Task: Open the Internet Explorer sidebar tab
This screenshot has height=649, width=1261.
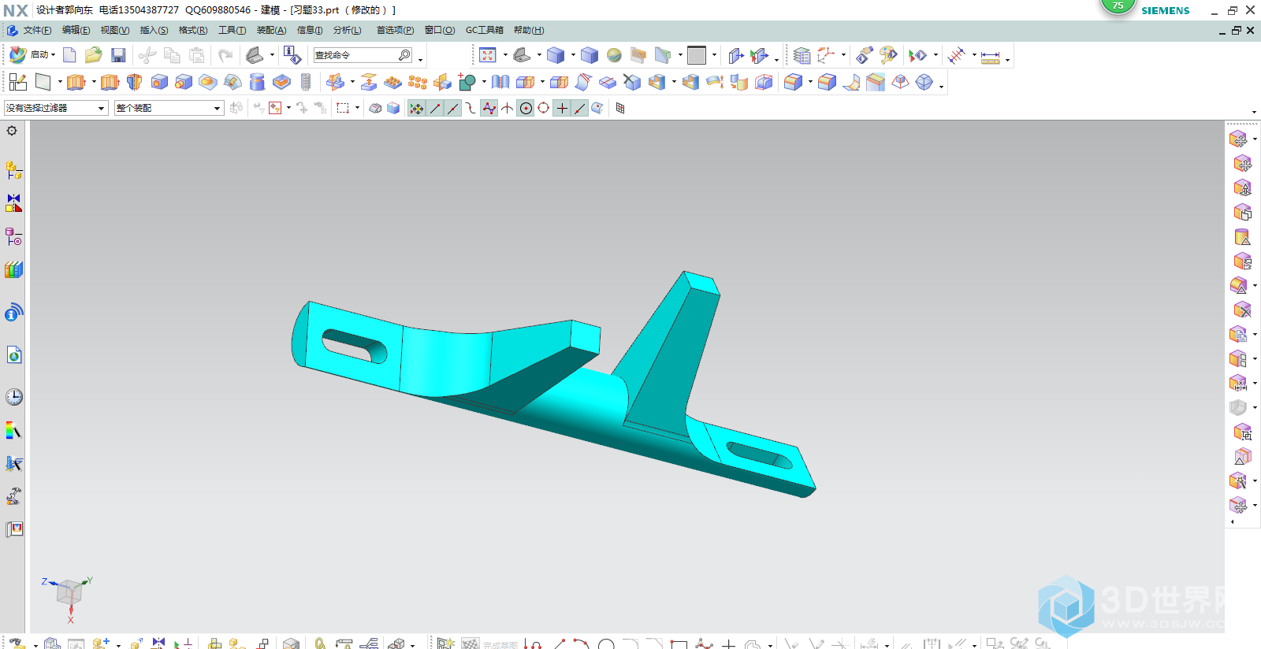Action: tap(13, 355)
